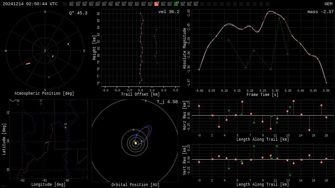The image size is (335, 188).
Task: Click the Q* 45.3 value label
Action: [78, 13]
